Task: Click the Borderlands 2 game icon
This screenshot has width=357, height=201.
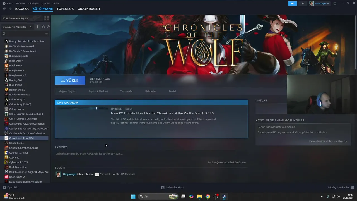Action: [x=6, y=90]
